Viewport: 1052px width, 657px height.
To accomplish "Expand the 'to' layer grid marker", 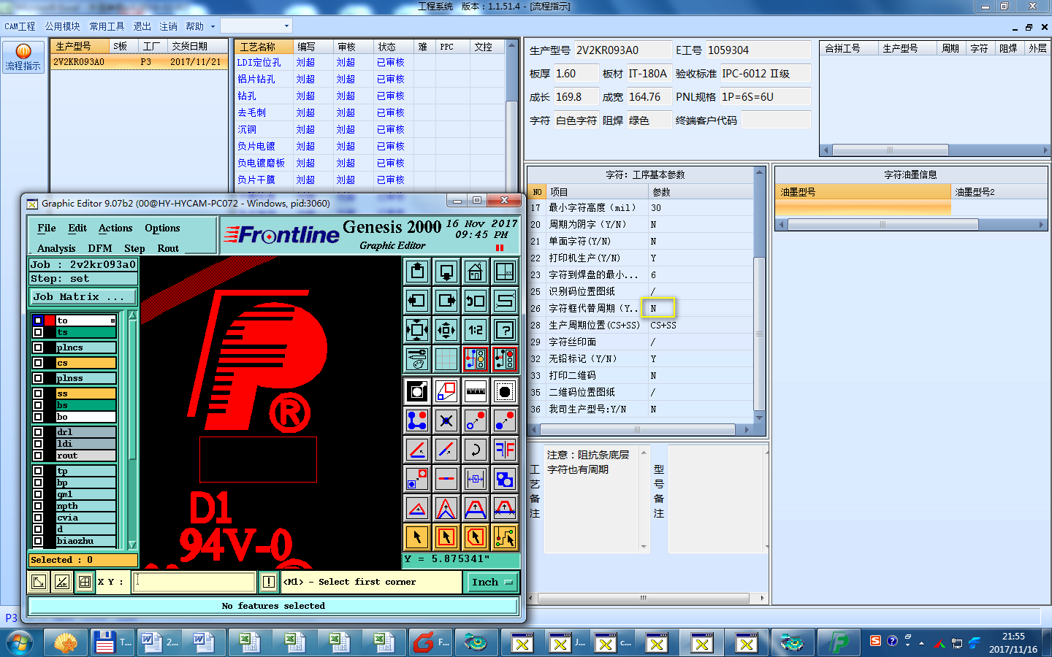I will pyautogui.click(x=113, y=320).
